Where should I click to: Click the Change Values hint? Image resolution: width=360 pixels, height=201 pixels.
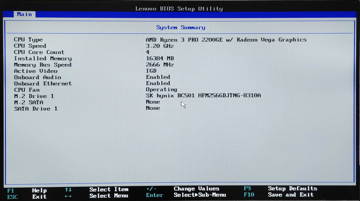coord(197,189)
